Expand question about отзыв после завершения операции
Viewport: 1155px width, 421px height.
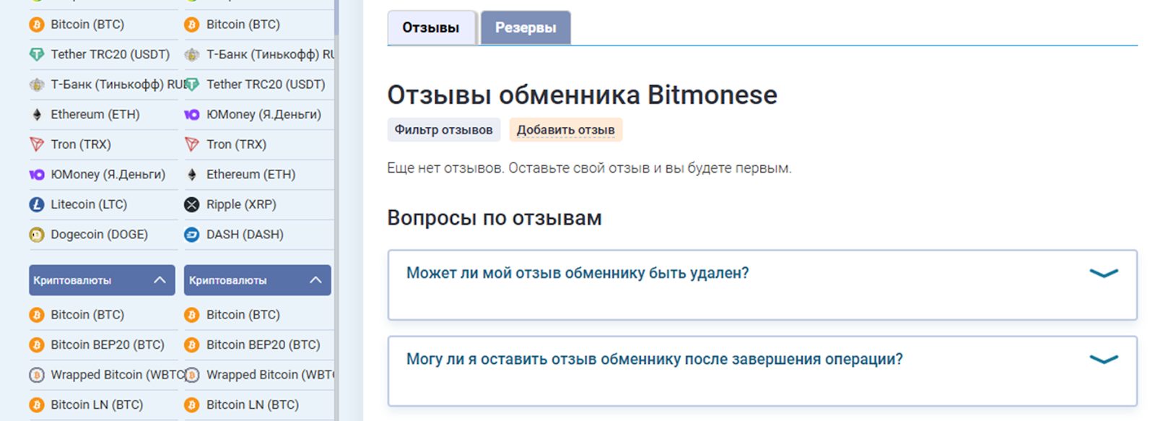[x=1103, y=359]
